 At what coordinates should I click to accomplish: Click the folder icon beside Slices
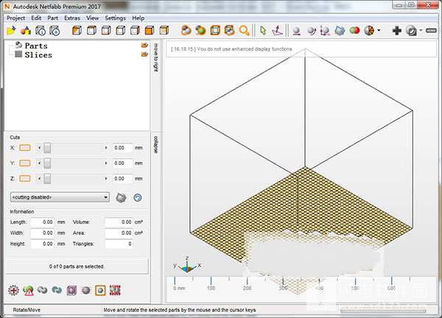[x=144, y=54]
